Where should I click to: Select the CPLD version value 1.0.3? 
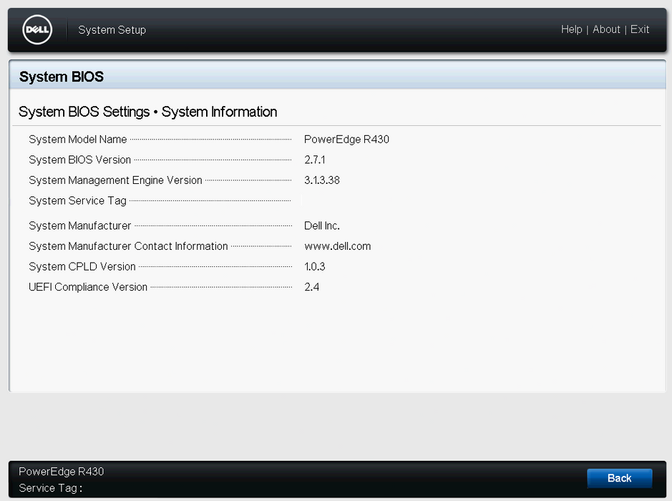point(315,266)
